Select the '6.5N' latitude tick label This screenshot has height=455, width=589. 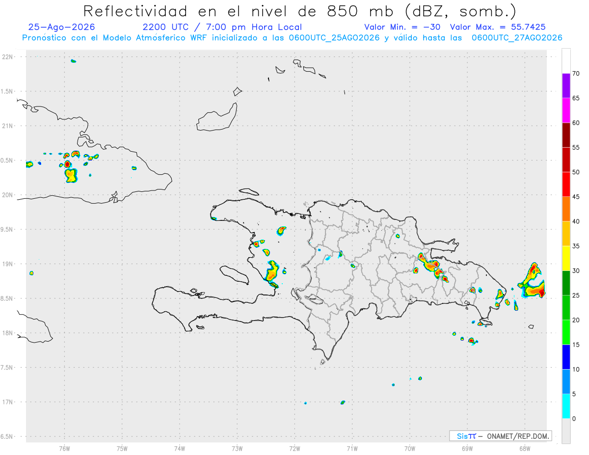(x=7, y=436)
